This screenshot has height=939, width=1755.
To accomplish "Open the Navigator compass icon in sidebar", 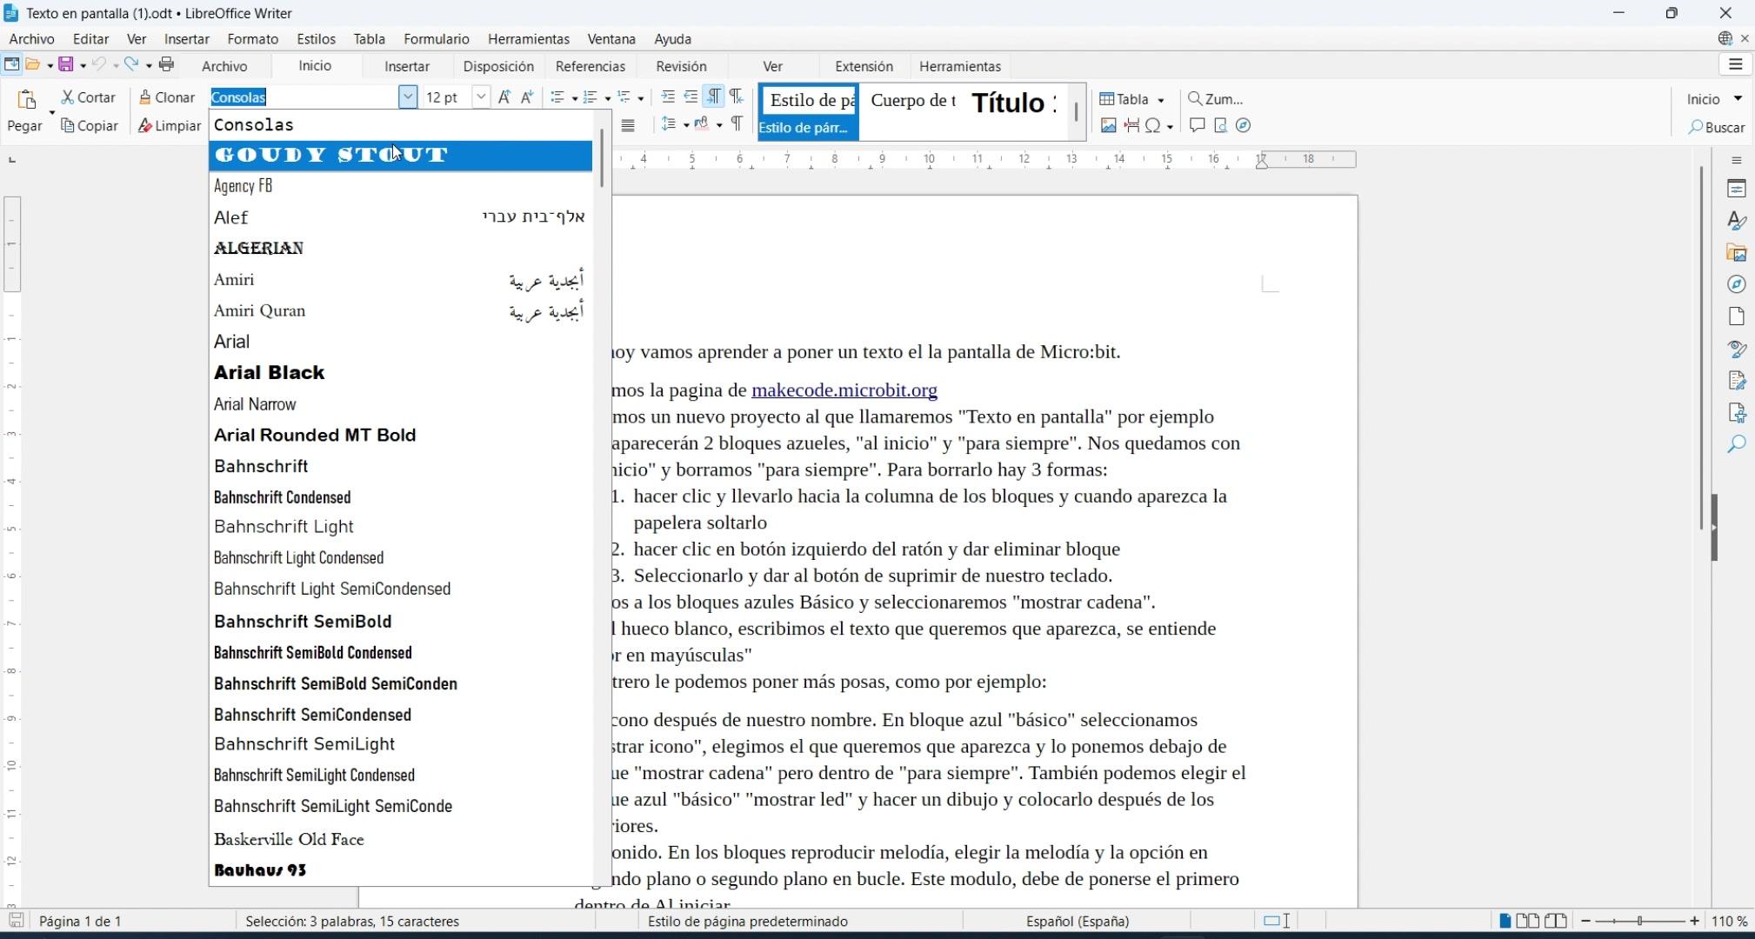I will pos(1736,284).
